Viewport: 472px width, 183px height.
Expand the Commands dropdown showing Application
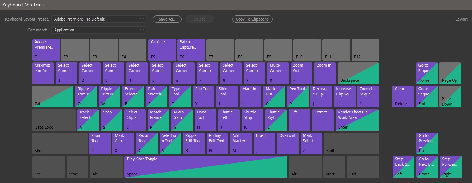(x=98, y=30)
